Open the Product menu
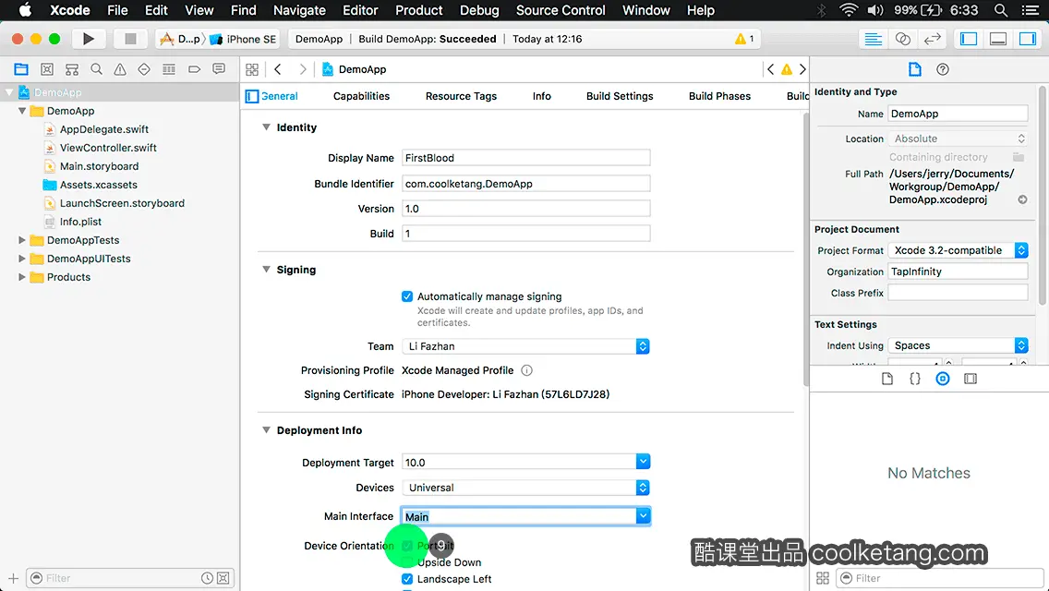 click(419, 10)
